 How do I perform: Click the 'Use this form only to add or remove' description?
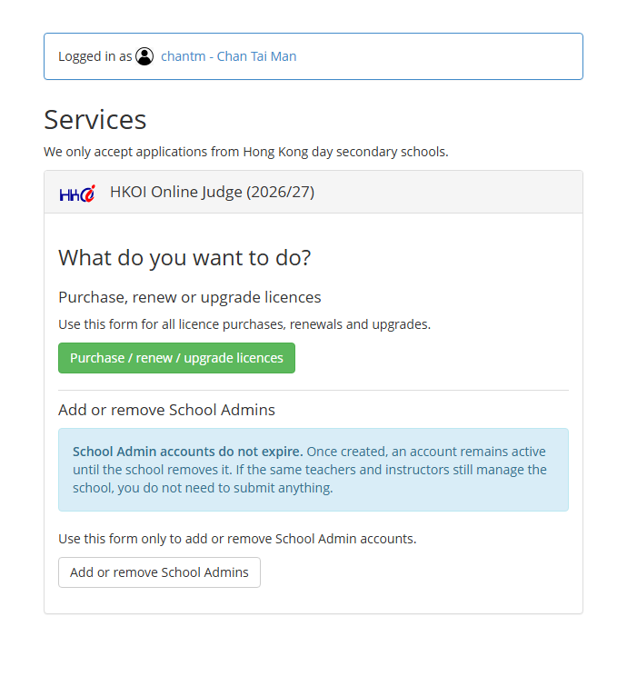coord(237,539)
